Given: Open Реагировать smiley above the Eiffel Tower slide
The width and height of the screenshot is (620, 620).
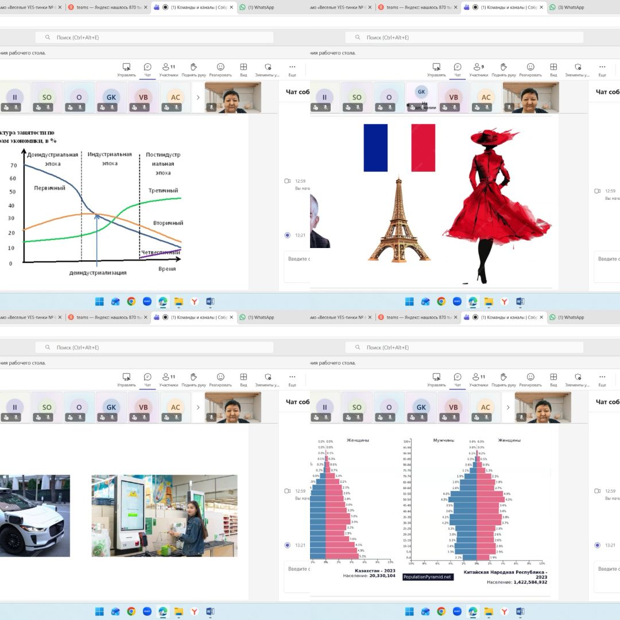Looking at the screenshot, I should (530, 69).
